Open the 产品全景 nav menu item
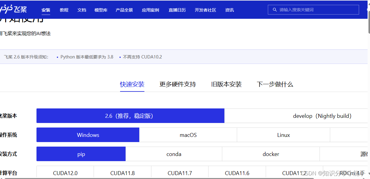 coord(124,10)
